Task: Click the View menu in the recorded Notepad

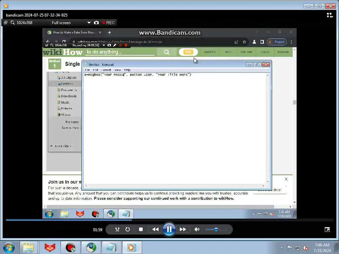Action: click(118, 70)
